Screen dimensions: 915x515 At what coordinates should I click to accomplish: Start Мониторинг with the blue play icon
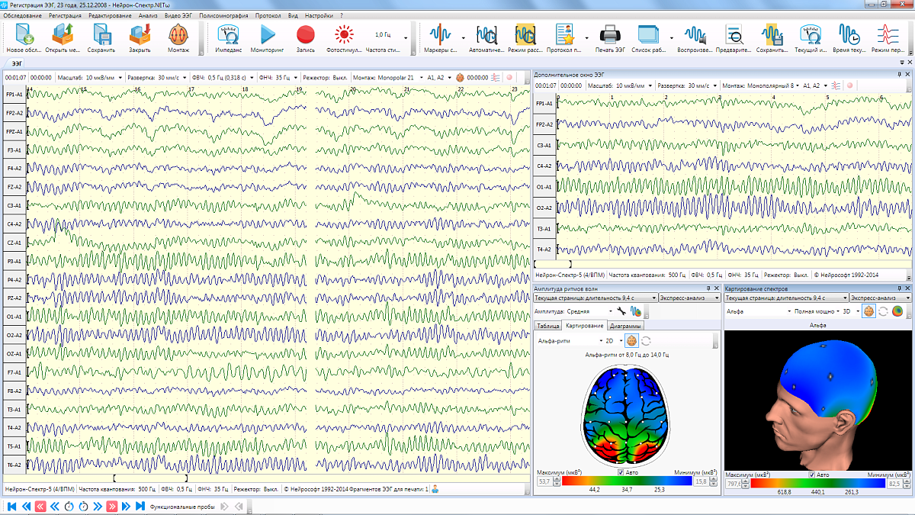[267, 35]
